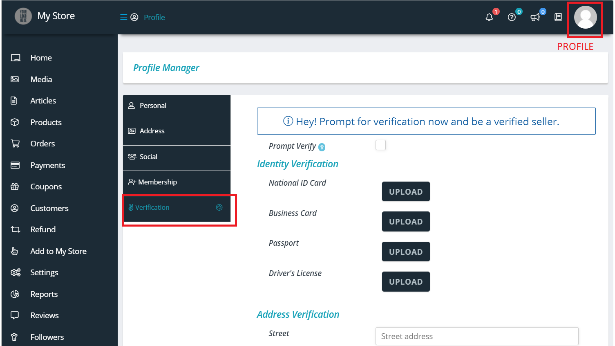Open the Settings gears icon in sidebar

click(15, 272)
